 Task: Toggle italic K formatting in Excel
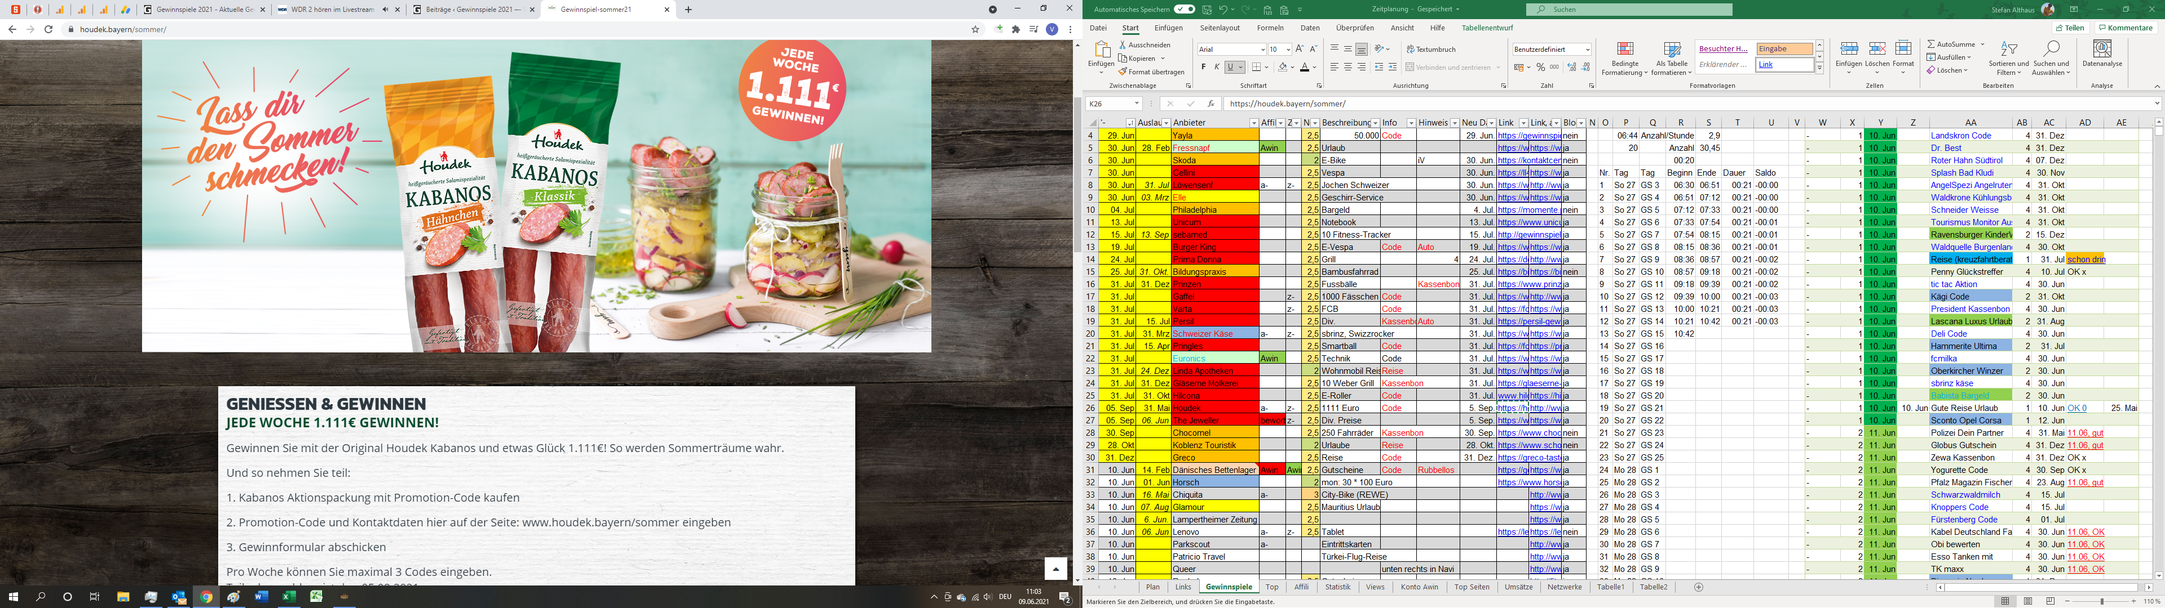pyautogui.click(x=1217, y=67)
